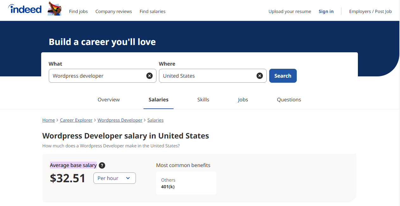This screenshot has width=400, height=206.
Task: Clear the Where field with X icon
Action: pyautogui.click(x=260, y=76)
